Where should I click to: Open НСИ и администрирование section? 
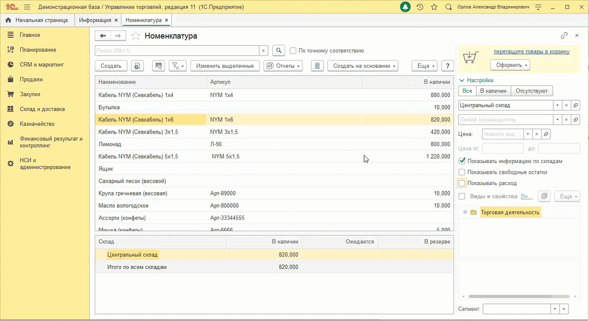(45, 163)
